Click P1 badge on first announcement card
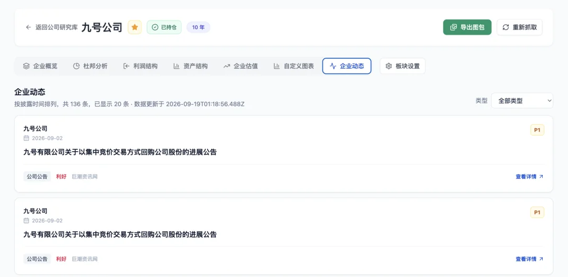This screenshot has width=568, height=277. (x=537, y=130)
